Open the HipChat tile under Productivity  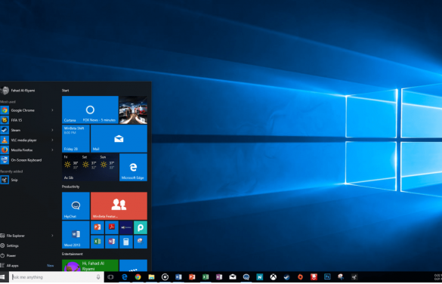[x=76, y=206]
